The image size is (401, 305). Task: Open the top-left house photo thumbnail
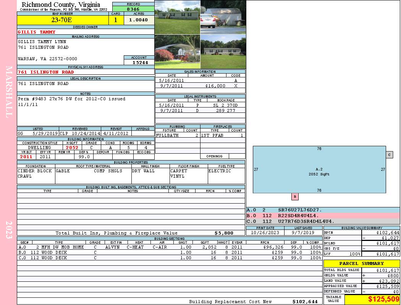[x=177, y=17]
